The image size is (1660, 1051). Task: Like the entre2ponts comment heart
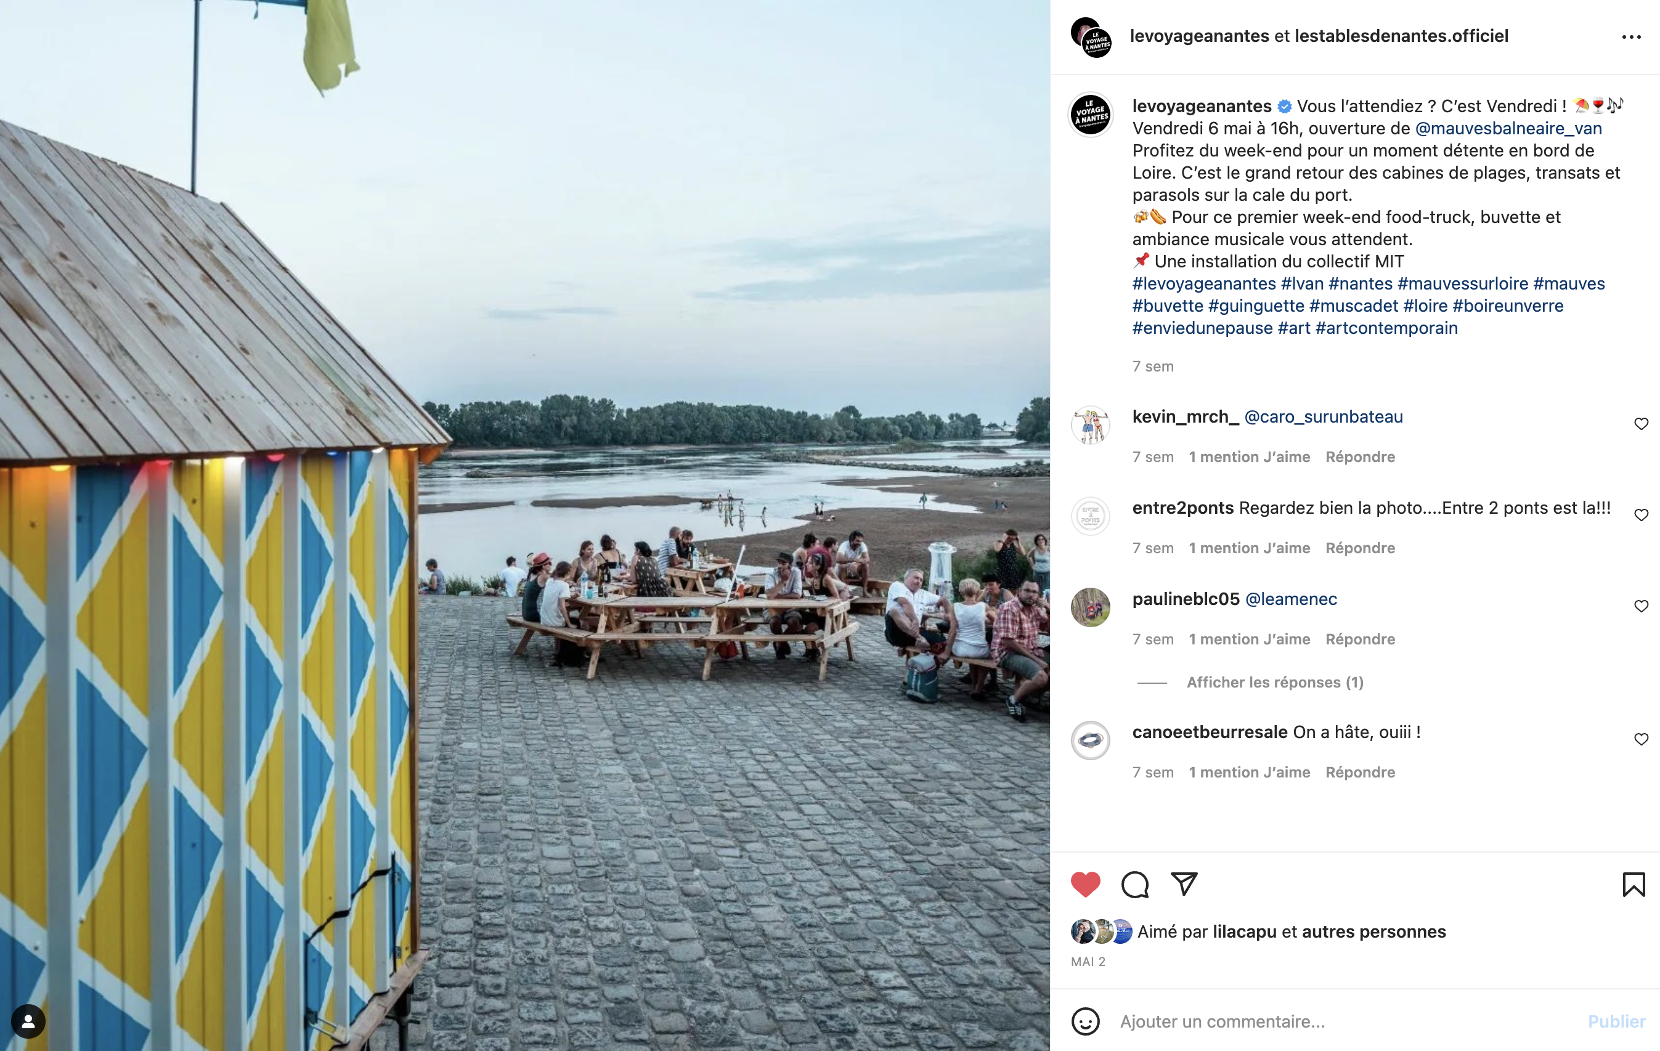pyautogui.click(x=1642, y=515)
